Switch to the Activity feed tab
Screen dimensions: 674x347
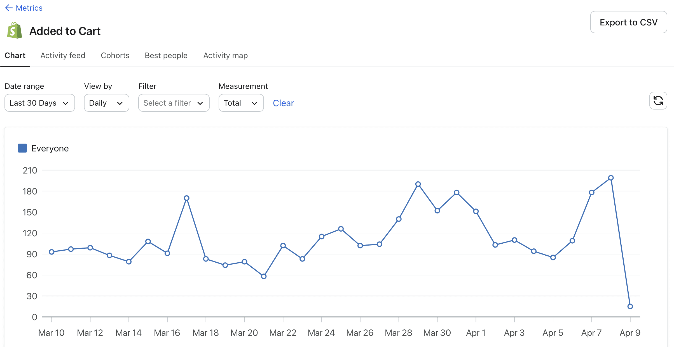[x=63, y=55]
